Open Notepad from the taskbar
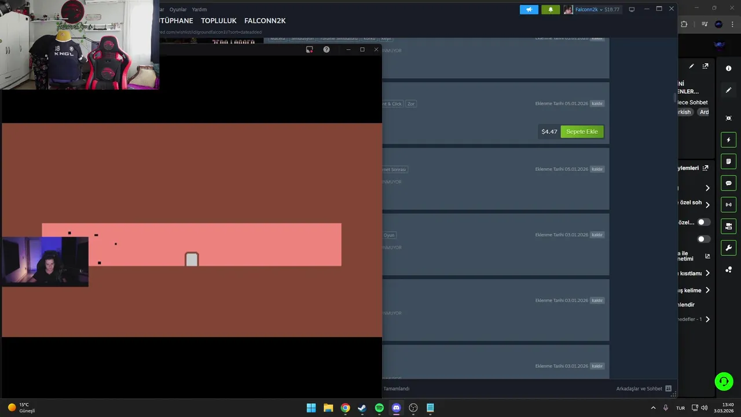Screen dimensions: 741x417 click(430, 408)
